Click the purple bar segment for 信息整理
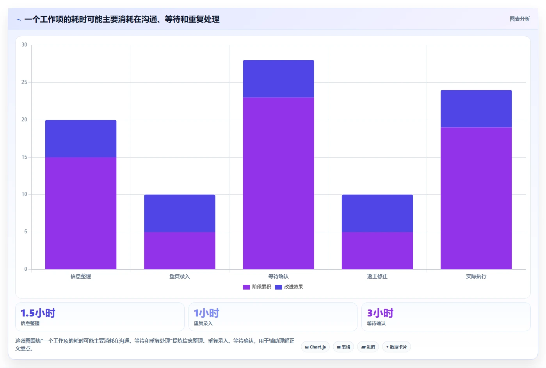Image resolution: width=546 pixels, height=368 pixels. pos(81,213)
